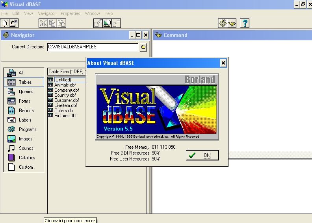Confirm the About dialog with OK
This screenshot has height=223, width=312.
tap(202, 155)
